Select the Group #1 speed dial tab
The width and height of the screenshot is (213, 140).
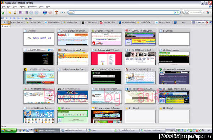pos(6,26)
